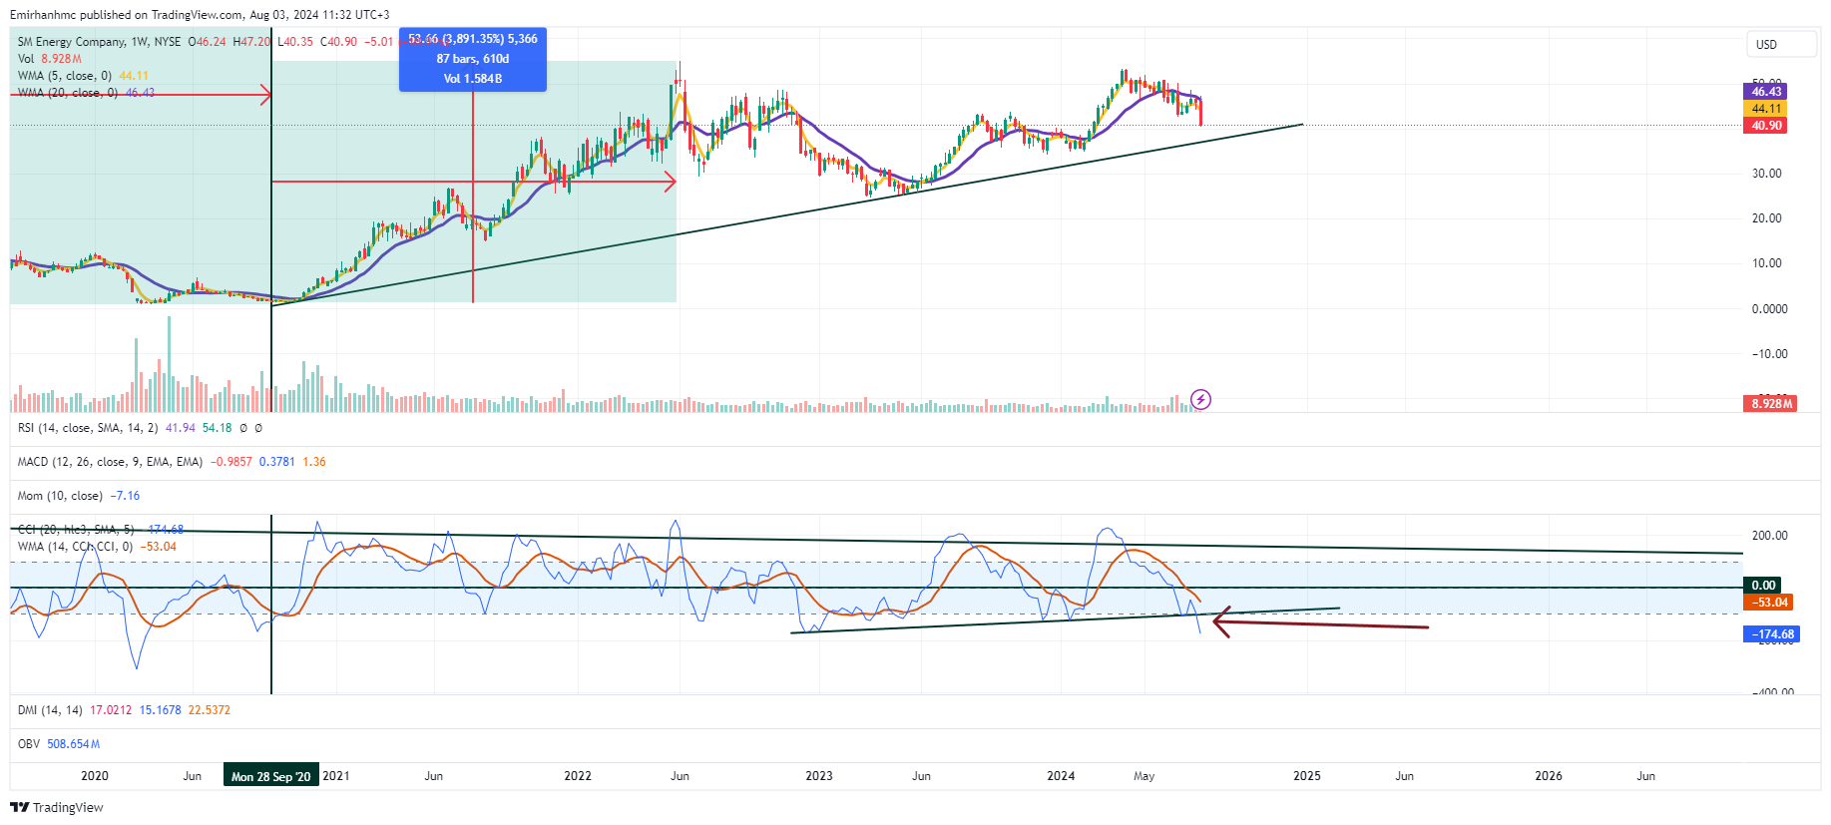Image resolution: width=1831 pixels, height=825 pixels.
Task: Select the RSI (14, close, SMA, 14, 2) legend
Action: click(140, 428)
